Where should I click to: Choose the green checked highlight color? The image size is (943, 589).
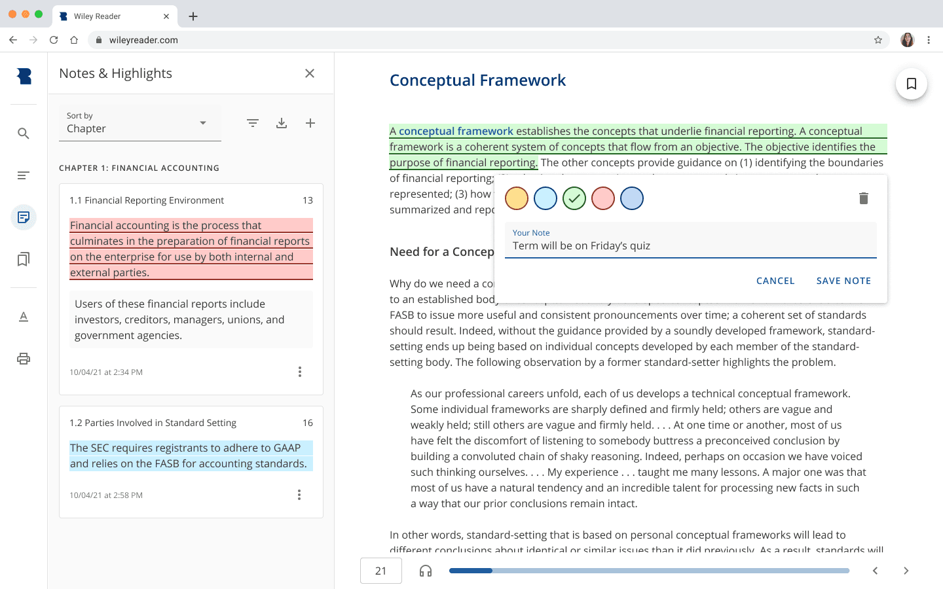click(x=574, y=198)
